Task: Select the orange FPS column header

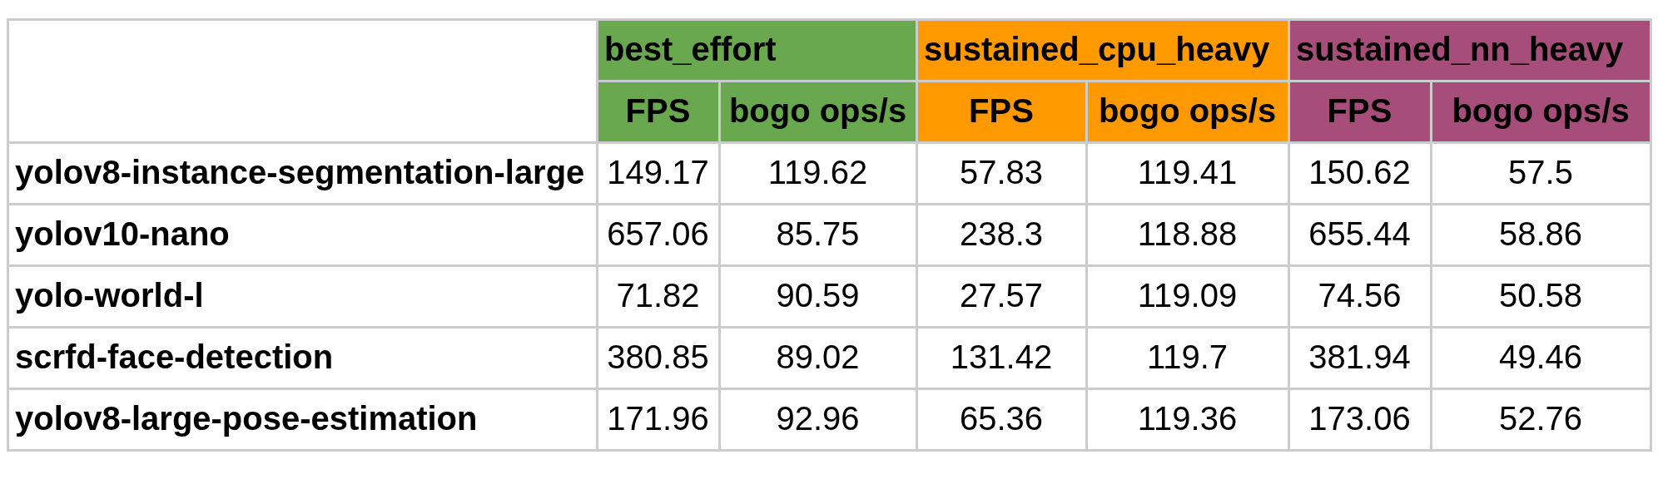Action: [x=1001, y=111]
